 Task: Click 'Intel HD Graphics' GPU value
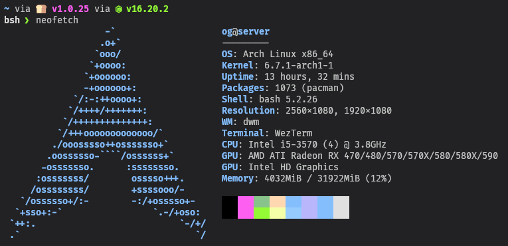click(294, 168)
